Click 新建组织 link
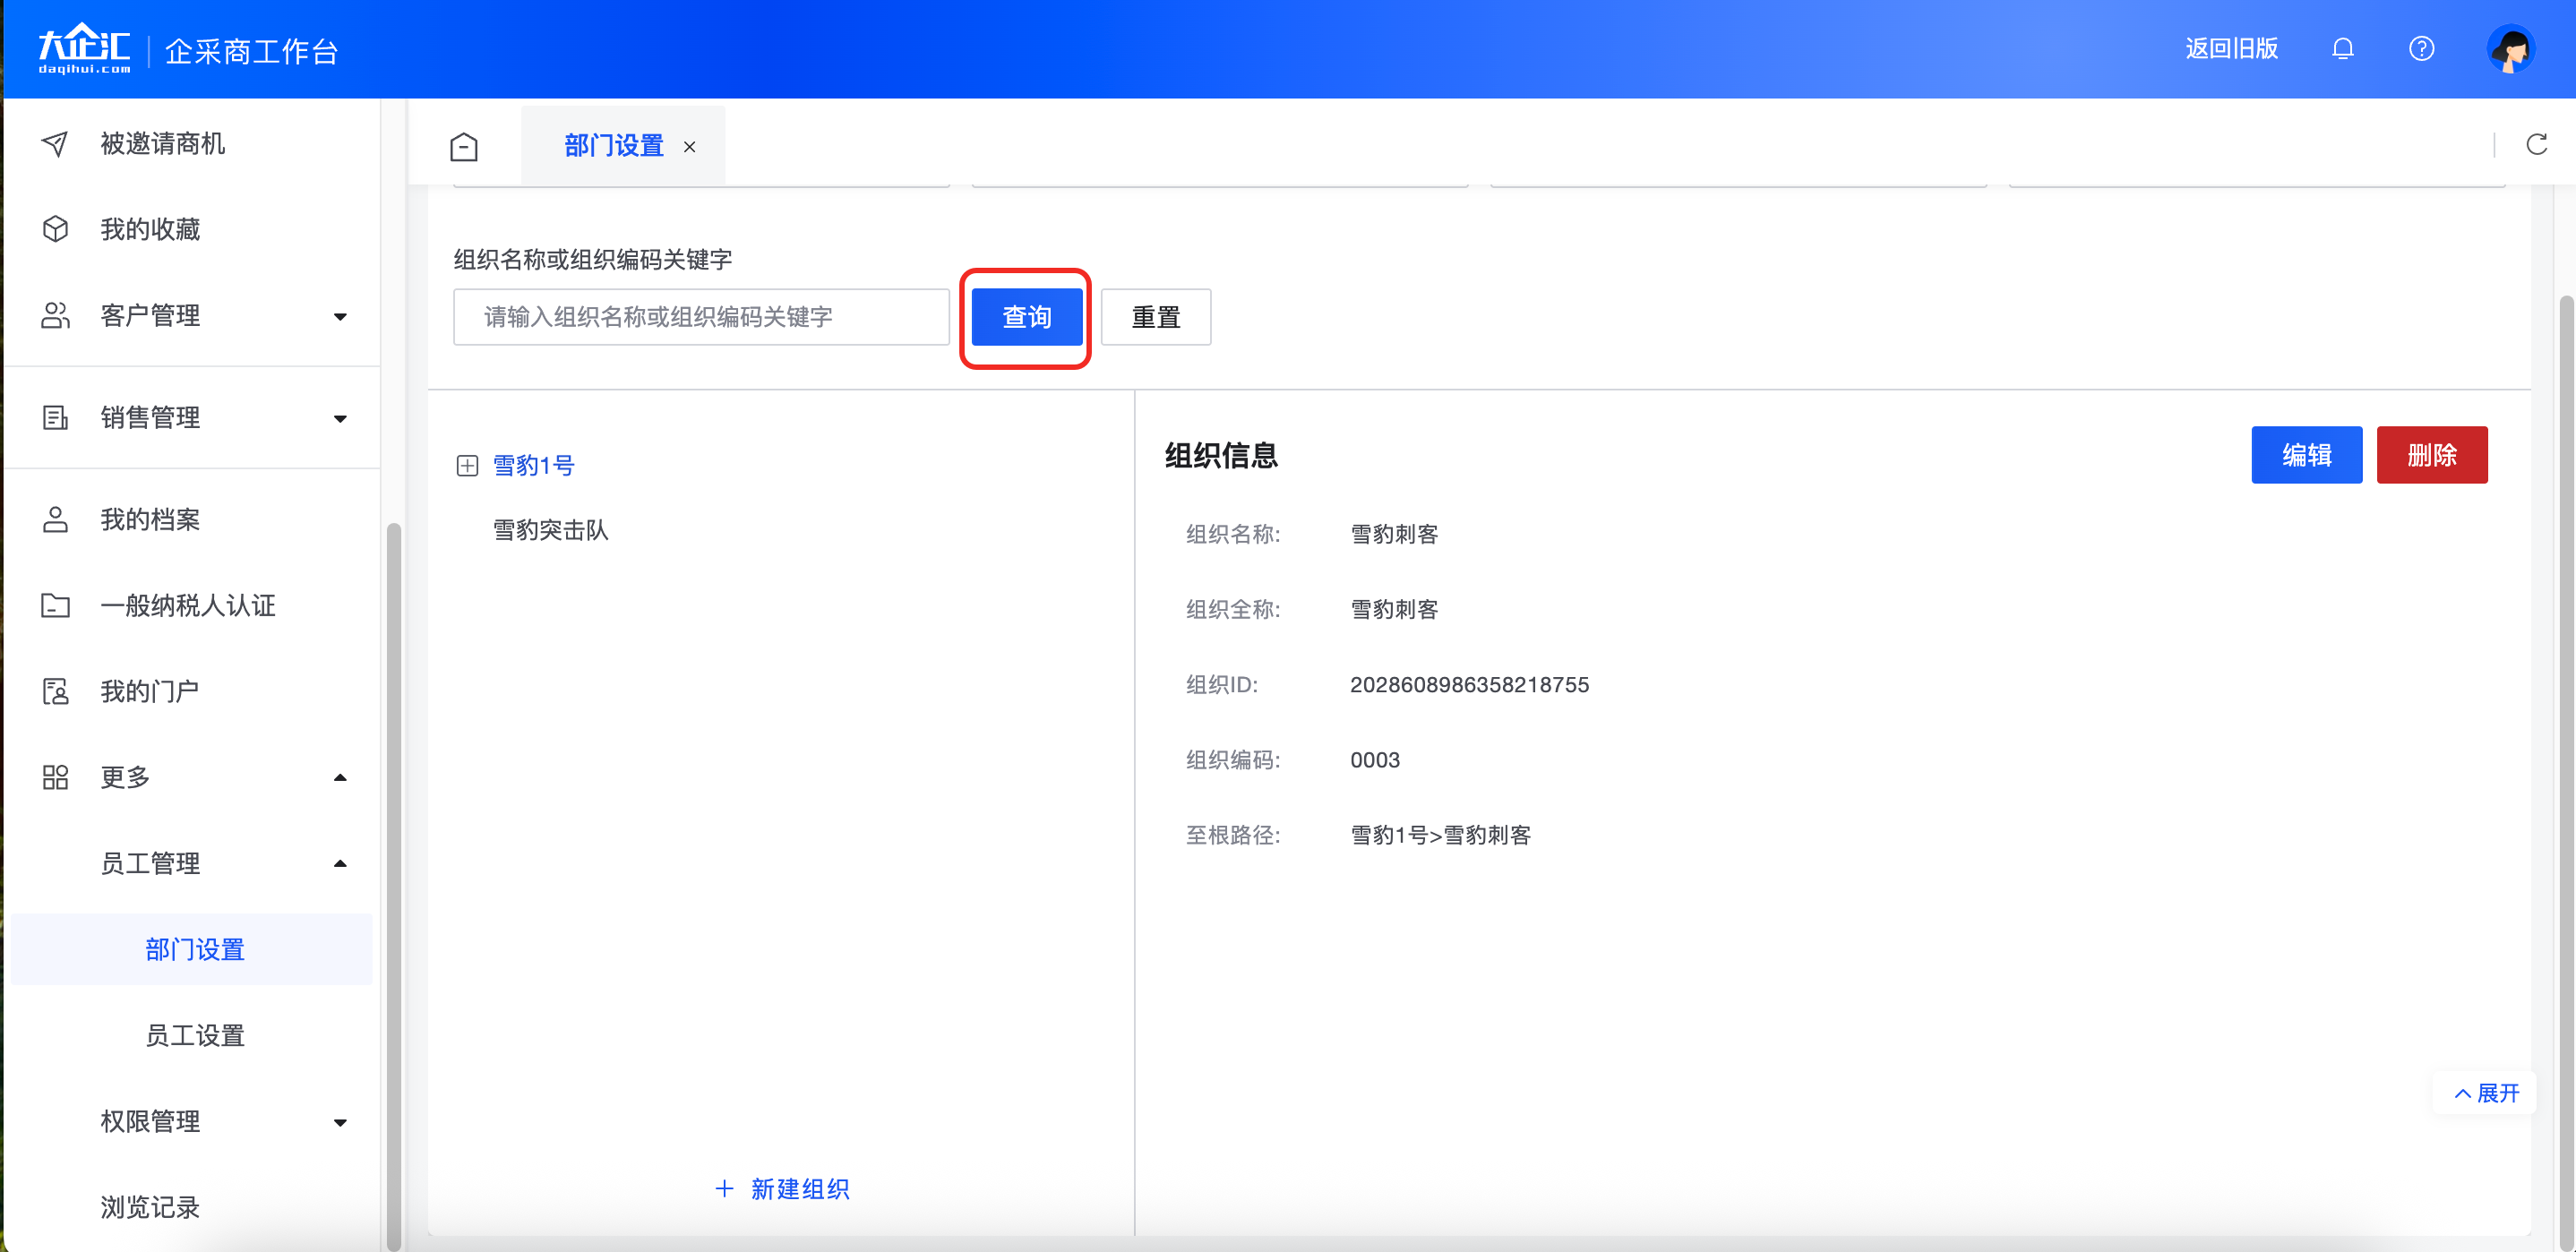 click(800, 1188)
